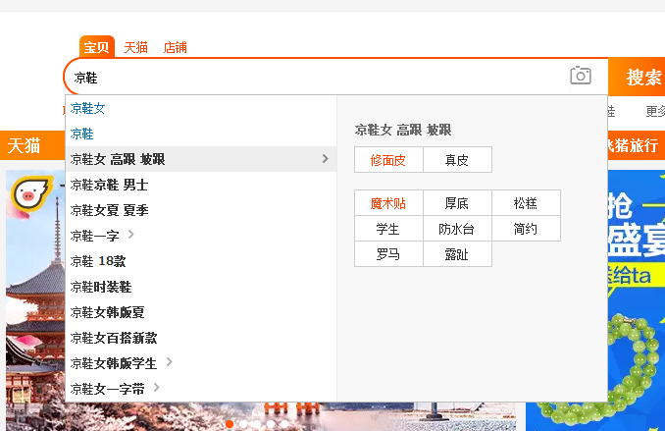
Task: Choose the 凉鞋女韩版学生 suggestion text
Action: 114,363
